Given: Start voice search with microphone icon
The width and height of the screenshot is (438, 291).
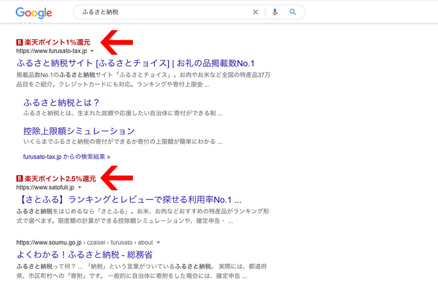Looking at the screenshot, I should [x=275, y=12].
